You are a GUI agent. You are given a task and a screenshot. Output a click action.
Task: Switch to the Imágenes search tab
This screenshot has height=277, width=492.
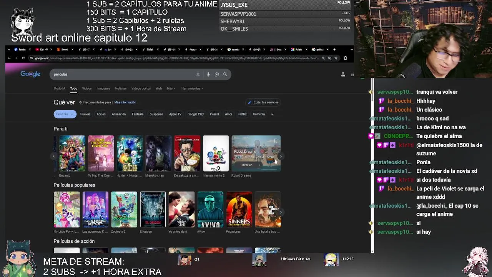point(103,88)
